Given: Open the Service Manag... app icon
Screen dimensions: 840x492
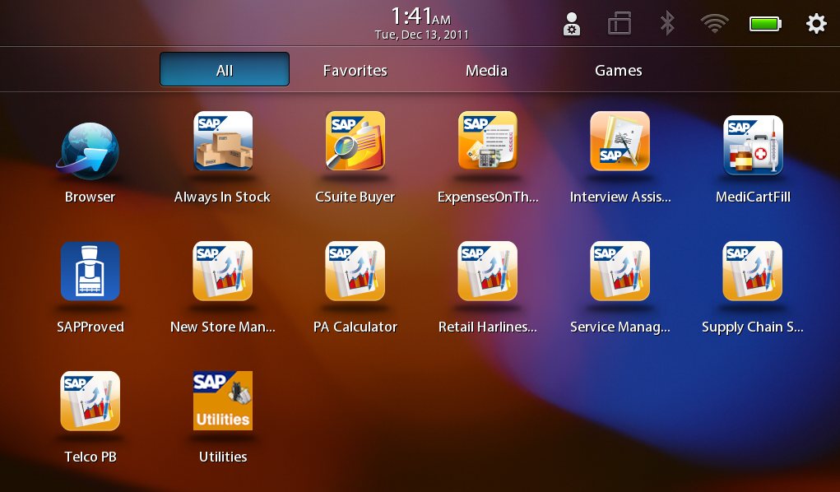Looking at the screenshot, I should point(620,271).
